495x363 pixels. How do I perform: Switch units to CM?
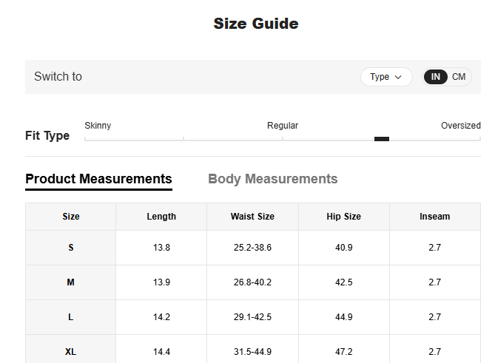[459, 77]
